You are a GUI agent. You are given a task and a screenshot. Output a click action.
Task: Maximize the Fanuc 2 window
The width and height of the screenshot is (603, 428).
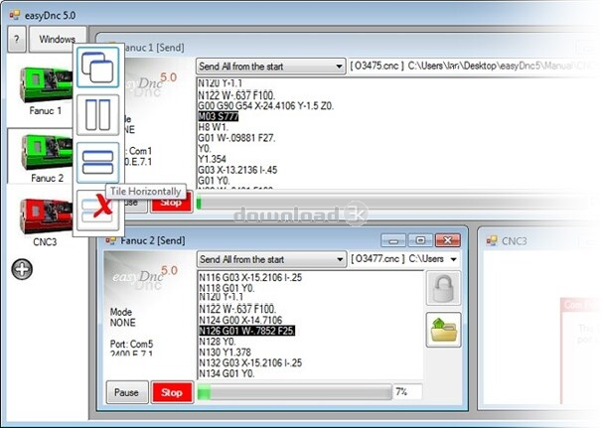[420, 240]
